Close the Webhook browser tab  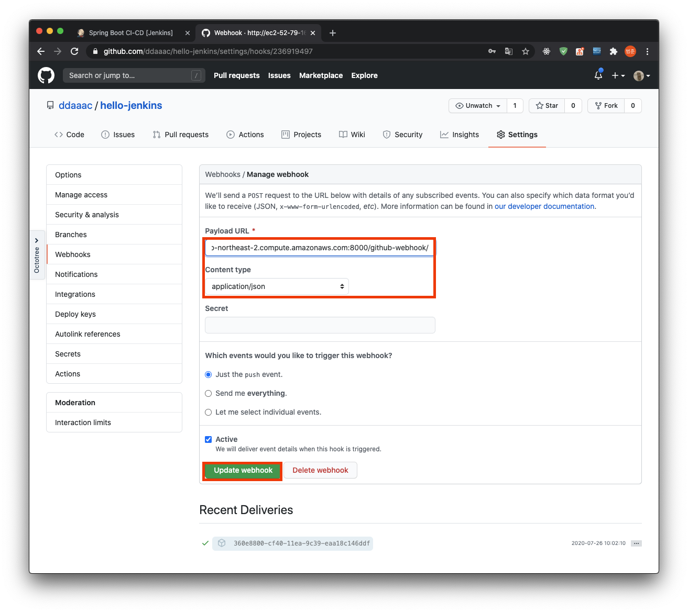pyautogui.click(x=313, y=33)
